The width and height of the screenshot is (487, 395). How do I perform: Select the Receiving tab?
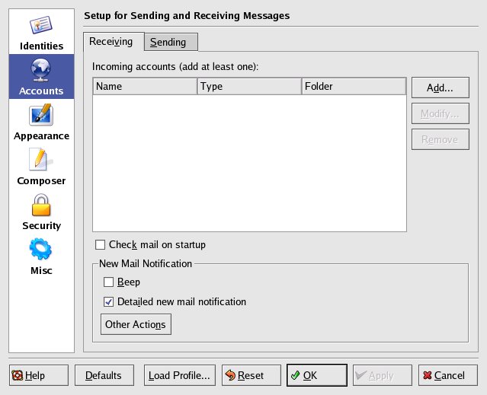tap(113, 41)
